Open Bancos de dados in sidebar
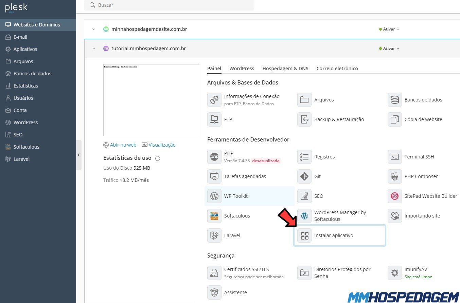This screenshot has width=460, height=303. [x=38, y=74]
